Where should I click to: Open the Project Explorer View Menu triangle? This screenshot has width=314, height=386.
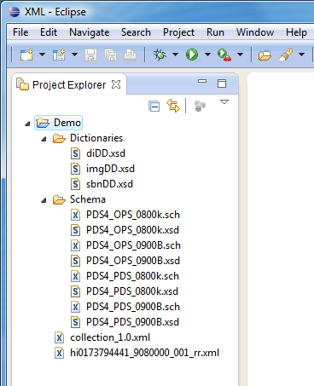pyautogui.click(x=224, y=101)
